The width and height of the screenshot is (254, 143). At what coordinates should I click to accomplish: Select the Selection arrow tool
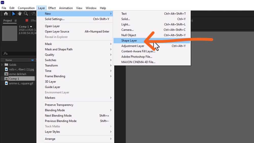(x=14, y=14)
